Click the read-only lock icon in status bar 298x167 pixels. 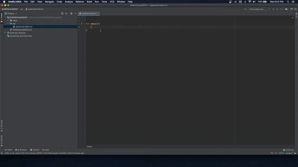[295, 153]
